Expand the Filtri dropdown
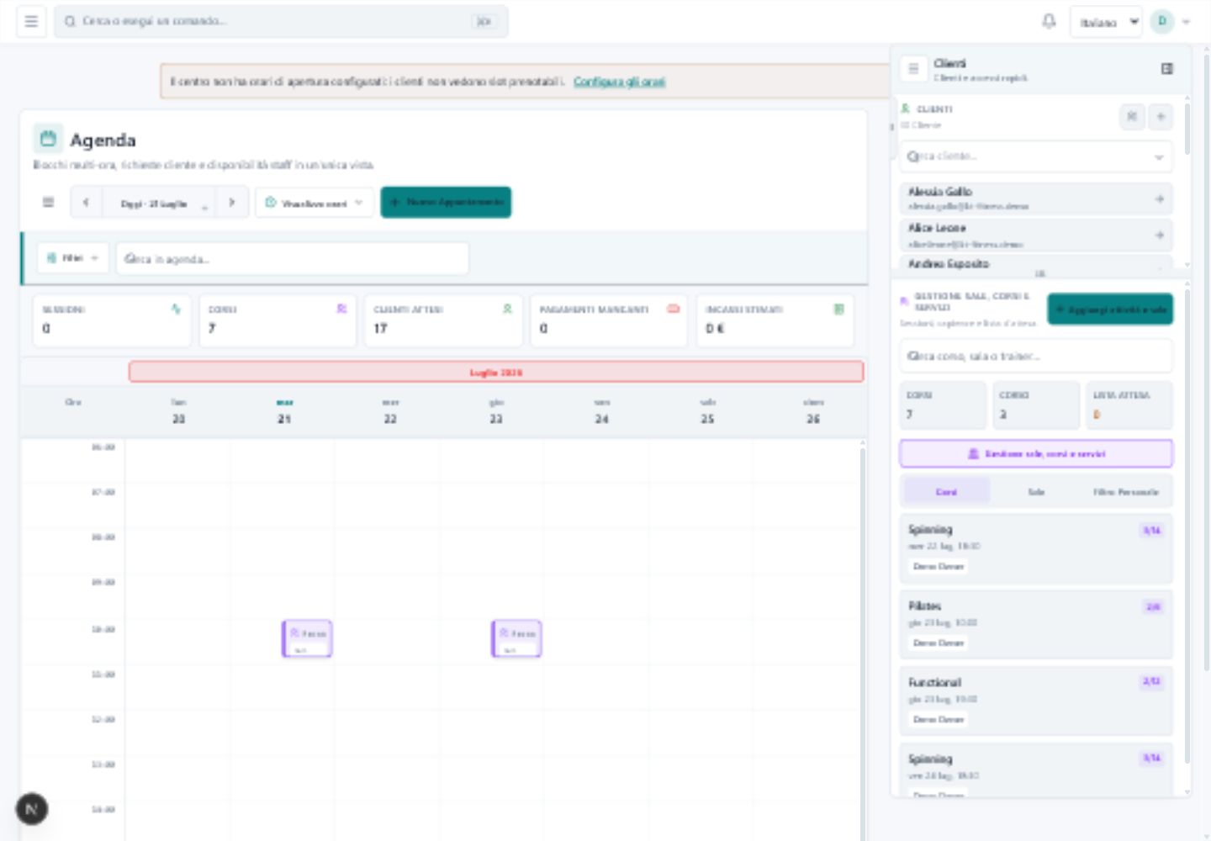This screenshot has height=841, width=1211. [73, 258]
